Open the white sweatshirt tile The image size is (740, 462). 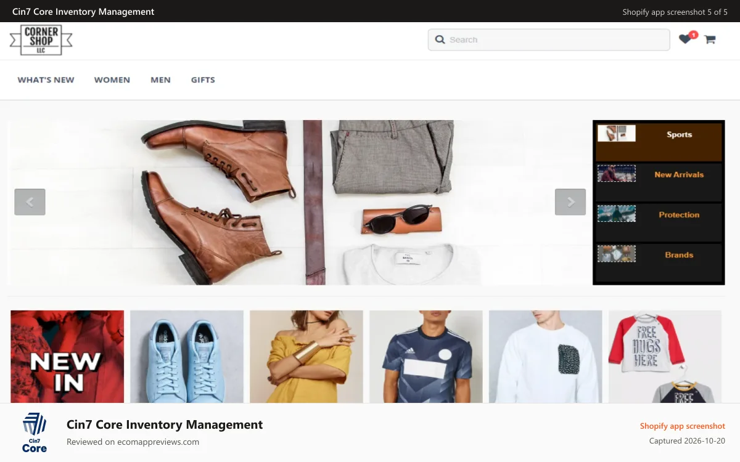546,357
